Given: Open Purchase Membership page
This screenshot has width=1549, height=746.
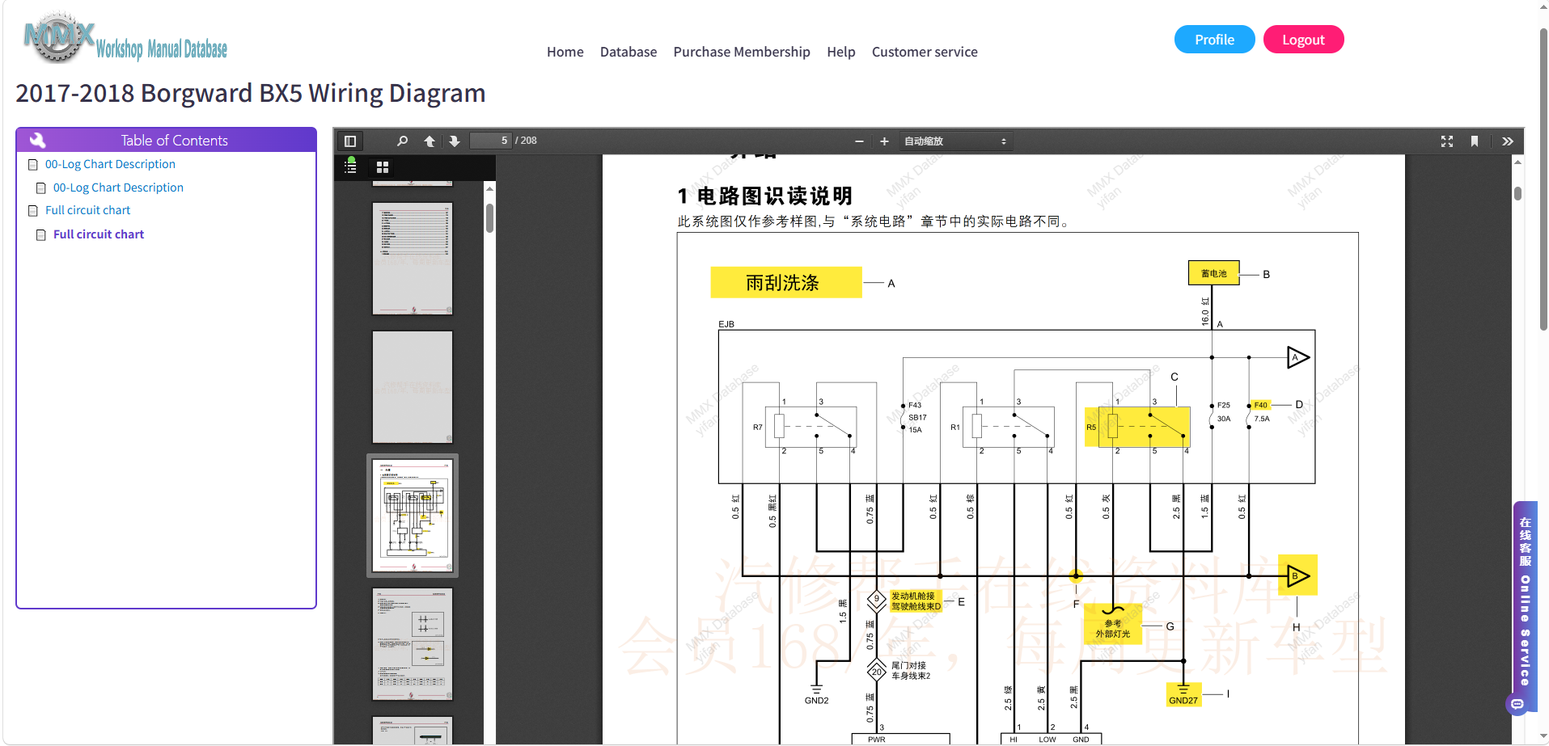Looking at the screenshot, I should [x=742, y=52].
